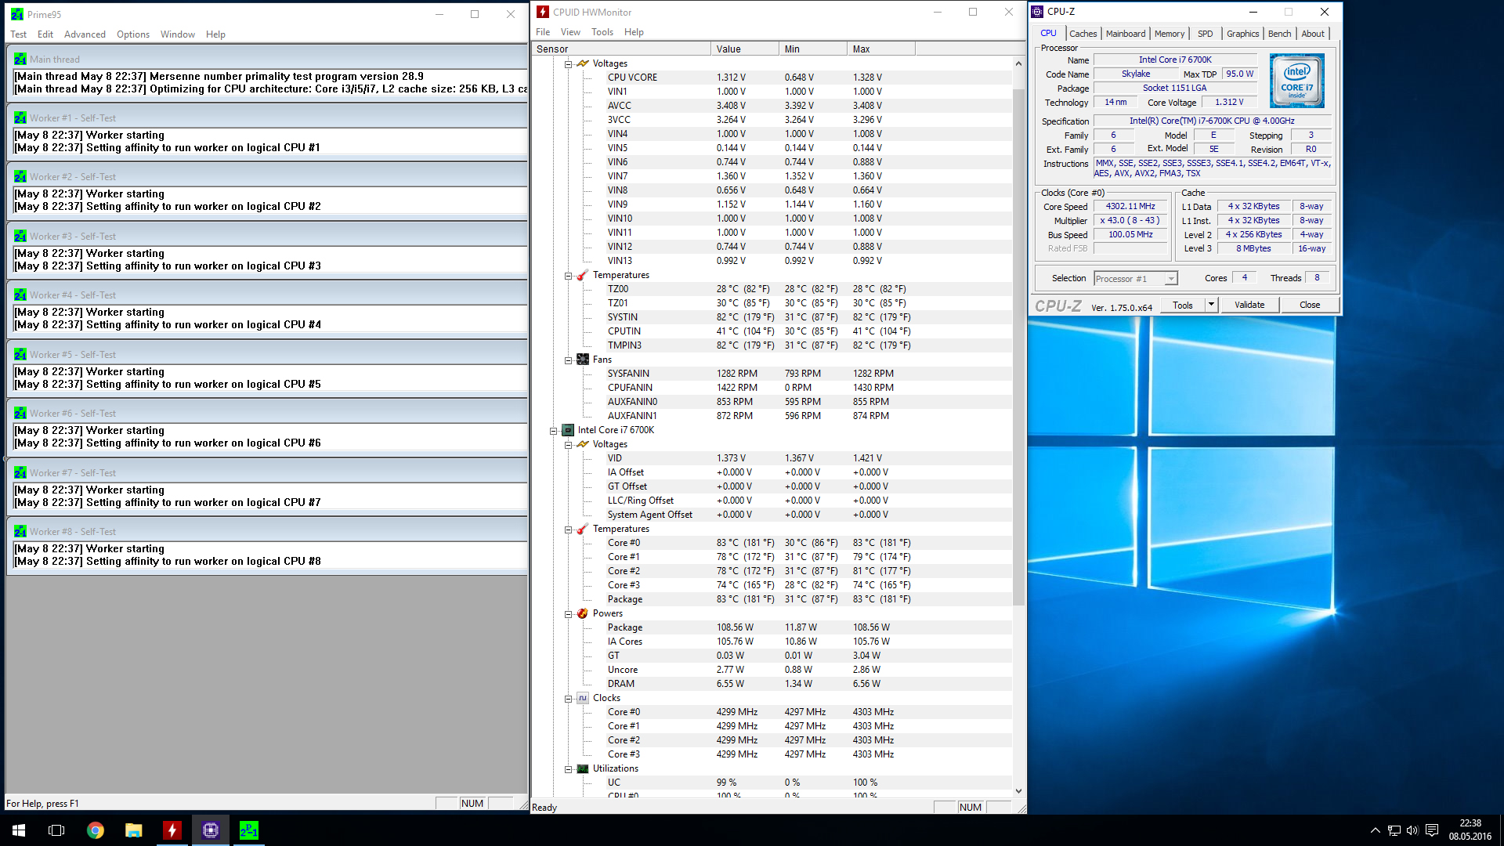Open the HWMonitor View menu
Image resolution: width=1504 pixels, height=846 pixels.
[570, 32]
